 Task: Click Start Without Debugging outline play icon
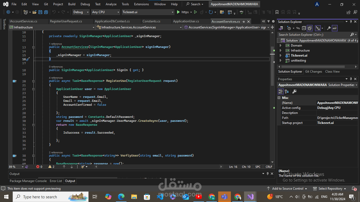(195, 12)
